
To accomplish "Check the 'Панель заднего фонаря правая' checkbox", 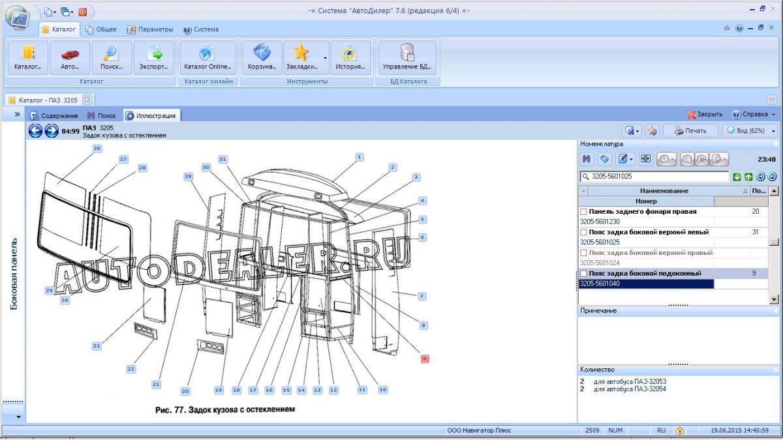I will point(584,212).
